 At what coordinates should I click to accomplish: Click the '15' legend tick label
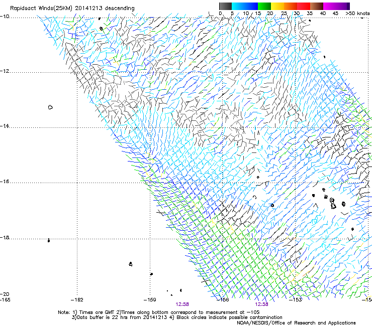[258, 14]
